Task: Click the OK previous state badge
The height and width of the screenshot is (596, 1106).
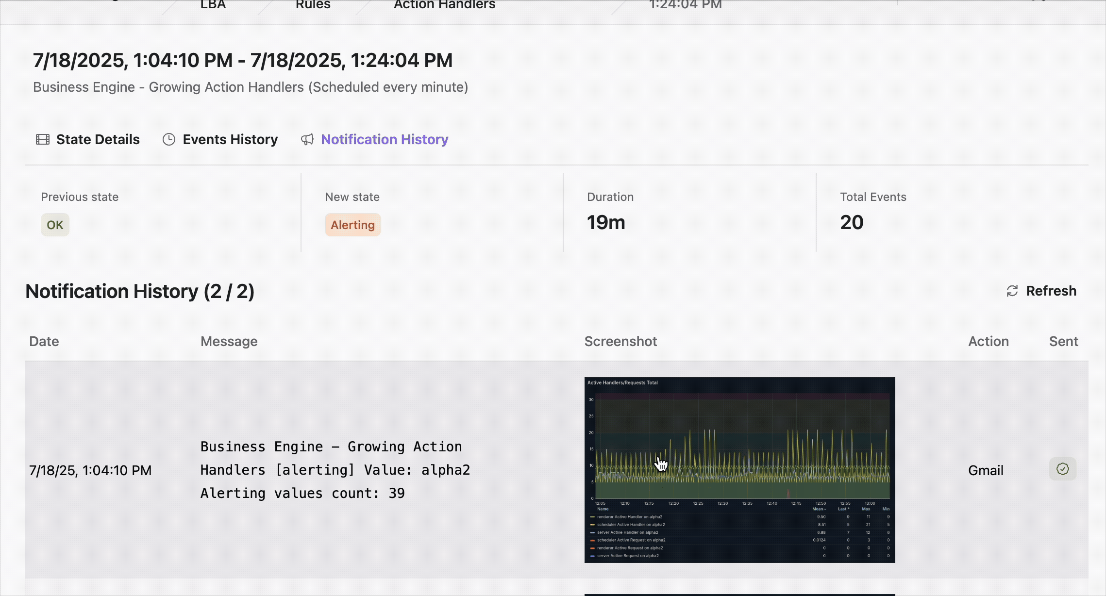Action: (55, 225)
